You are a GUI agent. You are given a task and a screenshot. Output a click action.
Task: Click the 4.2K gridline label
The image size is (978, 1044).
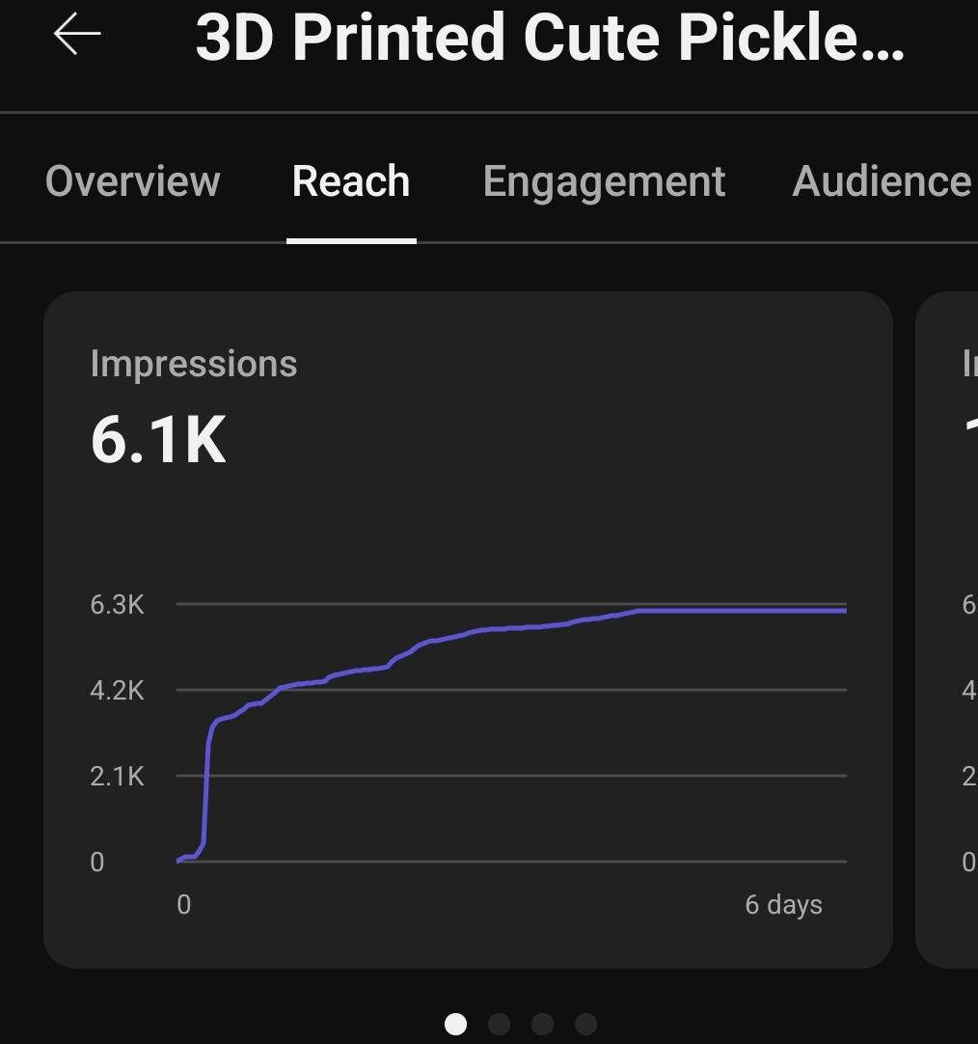(117, 690)
